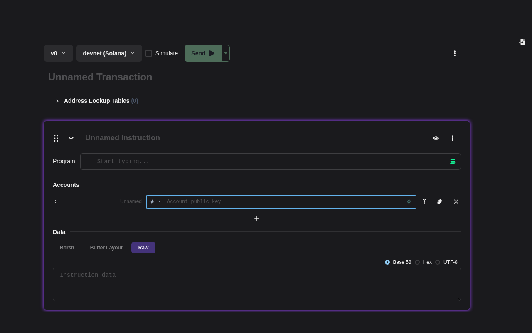Image resolution: width=532 pixels, height=333 pixels.
Task: Toggle instruction visibility with eye icon
Action: (436, 138)
